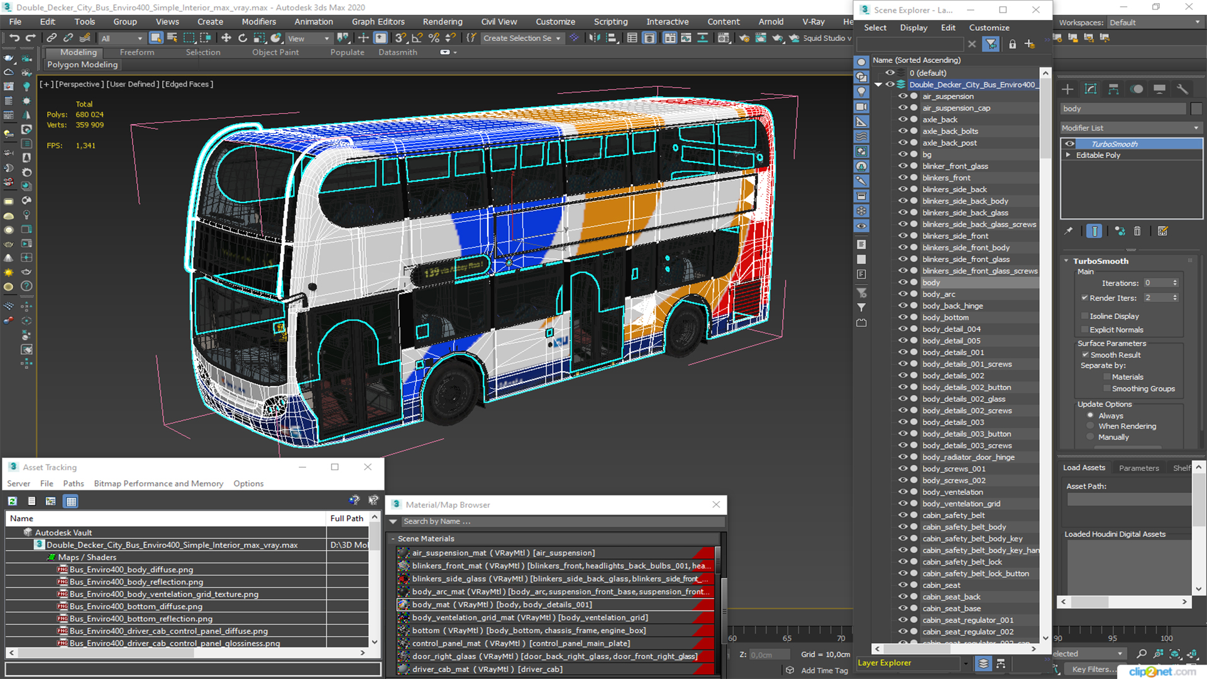Expand the Editable Poly stack entry
The height and width of the screenshot is (679, 1207).
[1068, 155]
